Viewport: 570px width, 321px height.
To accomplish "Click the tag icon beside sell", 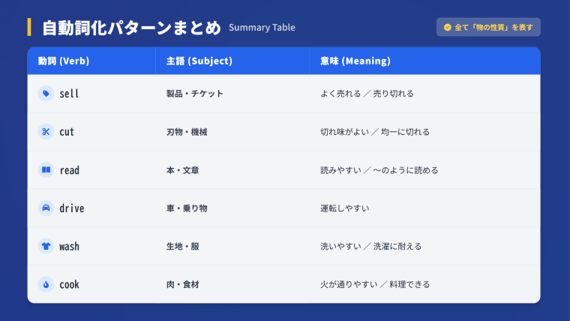I will pyautogui.click(x=46, y=94).
